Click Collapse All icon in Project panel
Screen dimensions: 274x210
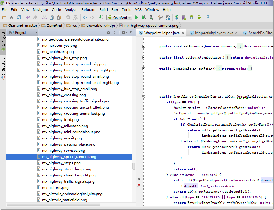(x=115, y=33)
